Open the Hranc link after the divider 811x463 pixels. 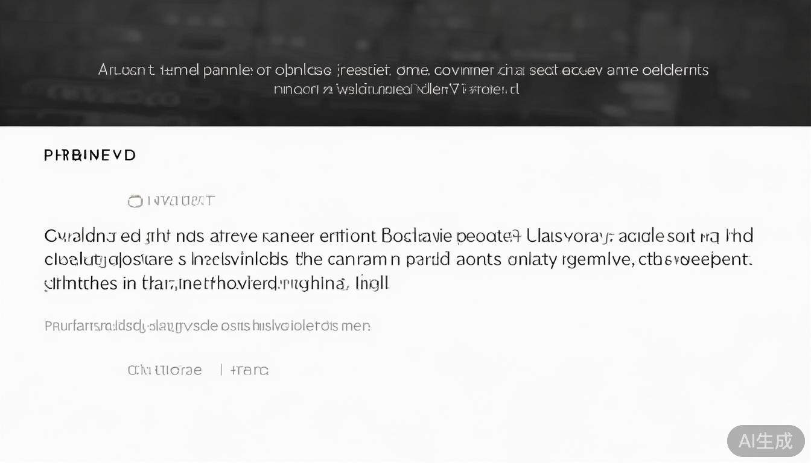tap(249, 370)
